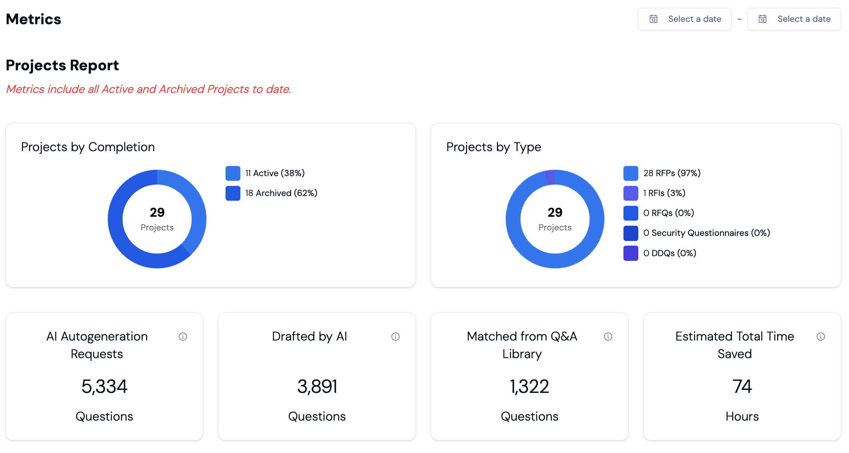Click info icon on Matched from Q&A Library
Image resolution: width=849 pixels, height=453 pixels.
coord(608,337)
